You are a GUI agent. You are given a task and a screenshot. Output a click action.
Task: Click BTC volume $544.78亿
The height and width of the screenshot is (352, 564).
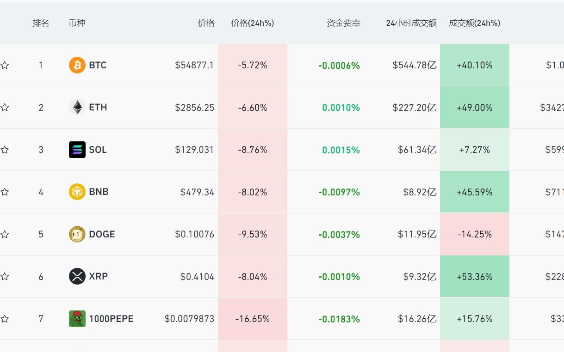pyautogui.click(x=415, y=65)
